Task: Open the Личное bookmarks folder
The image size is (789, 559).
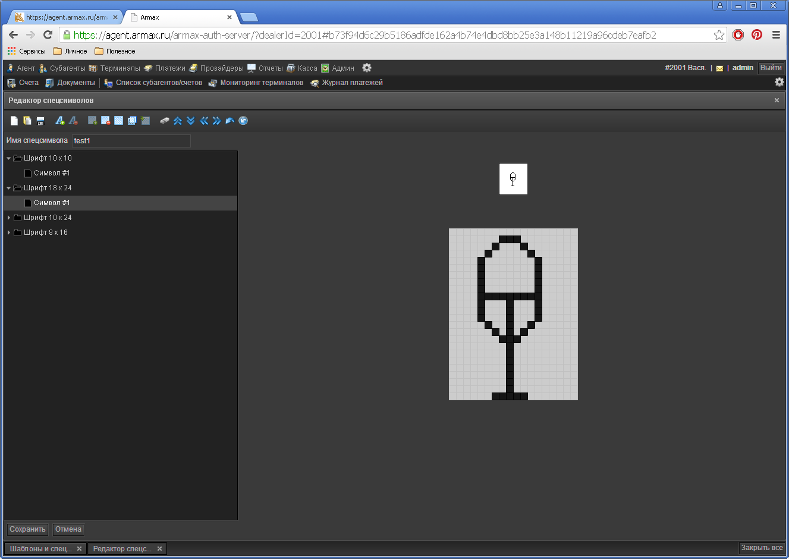Action: [x=70, y=51]
